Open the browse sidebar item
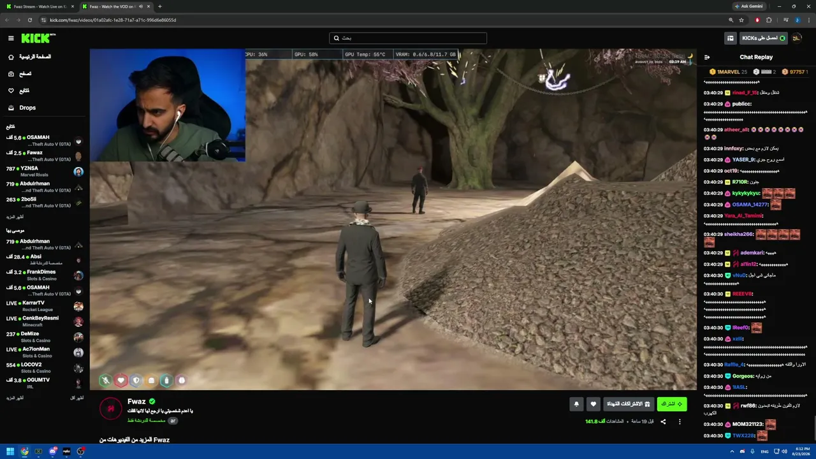Screen dimensions: 816x459 [20, 74]
